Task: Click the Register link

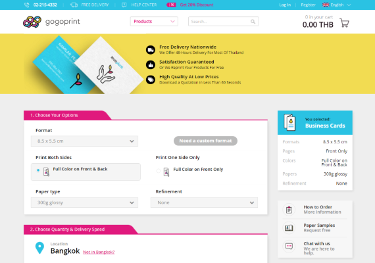Action: click(309, 5)
